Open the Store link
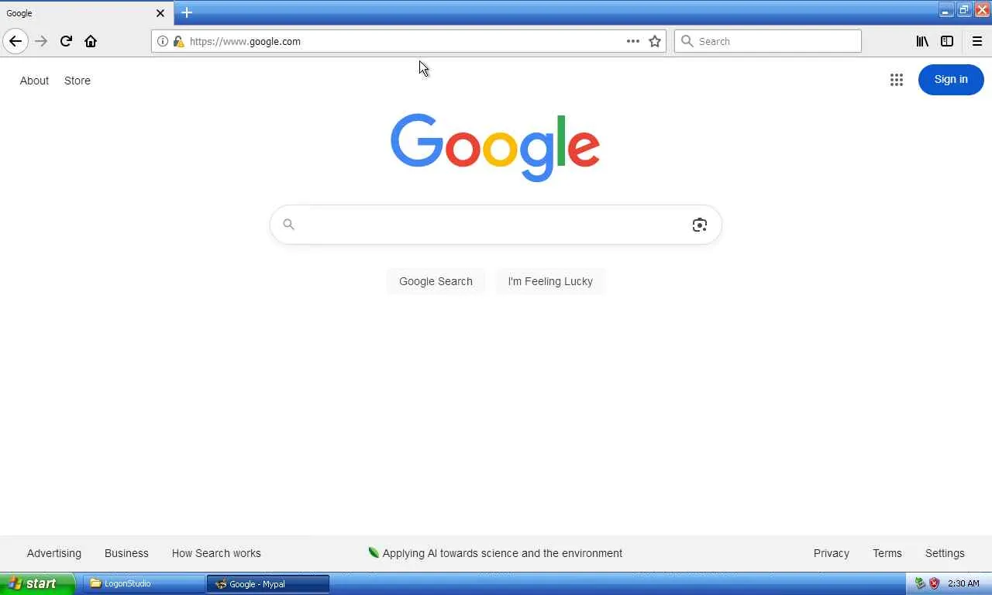The image size is (992, 595). tap(77, 81)
